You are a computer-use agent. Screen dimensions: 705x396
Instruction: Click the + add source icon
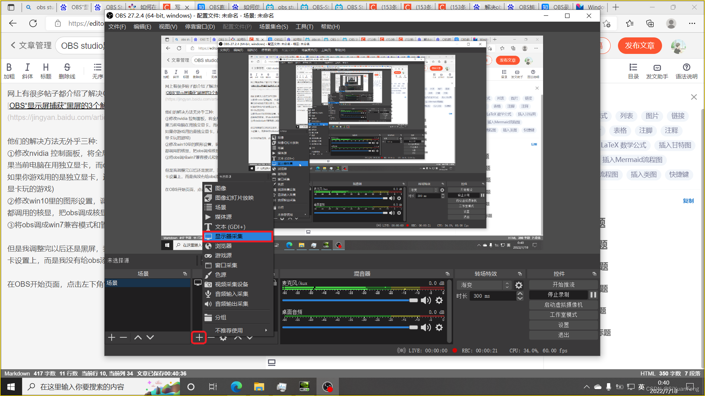(199, 337)
